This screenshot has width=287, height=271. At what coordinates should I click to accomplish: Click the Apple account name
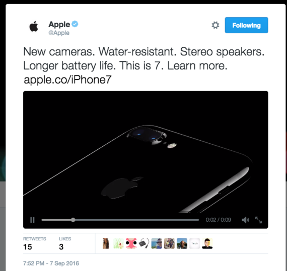point(59,24)
